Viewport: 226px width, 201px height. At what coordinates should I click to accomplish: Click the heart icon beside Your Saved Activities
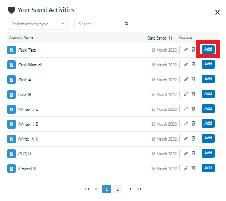coord(11,10)
